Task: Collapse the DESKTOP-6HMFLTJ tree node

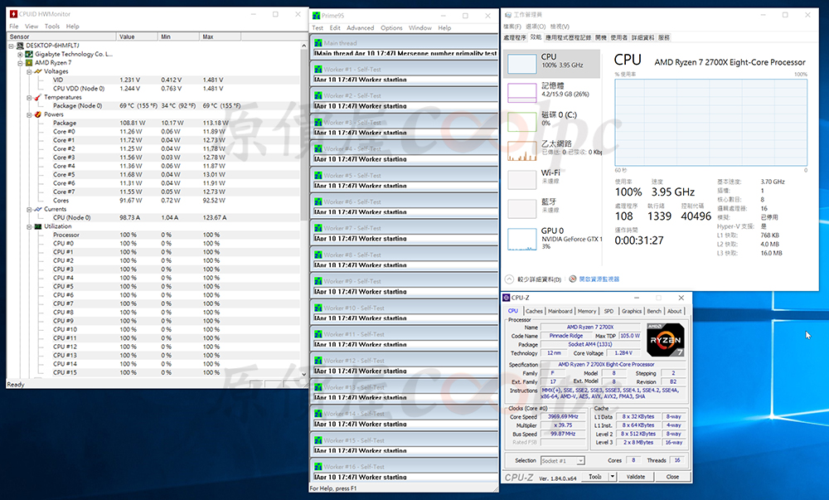Action: tap(11, 46)
